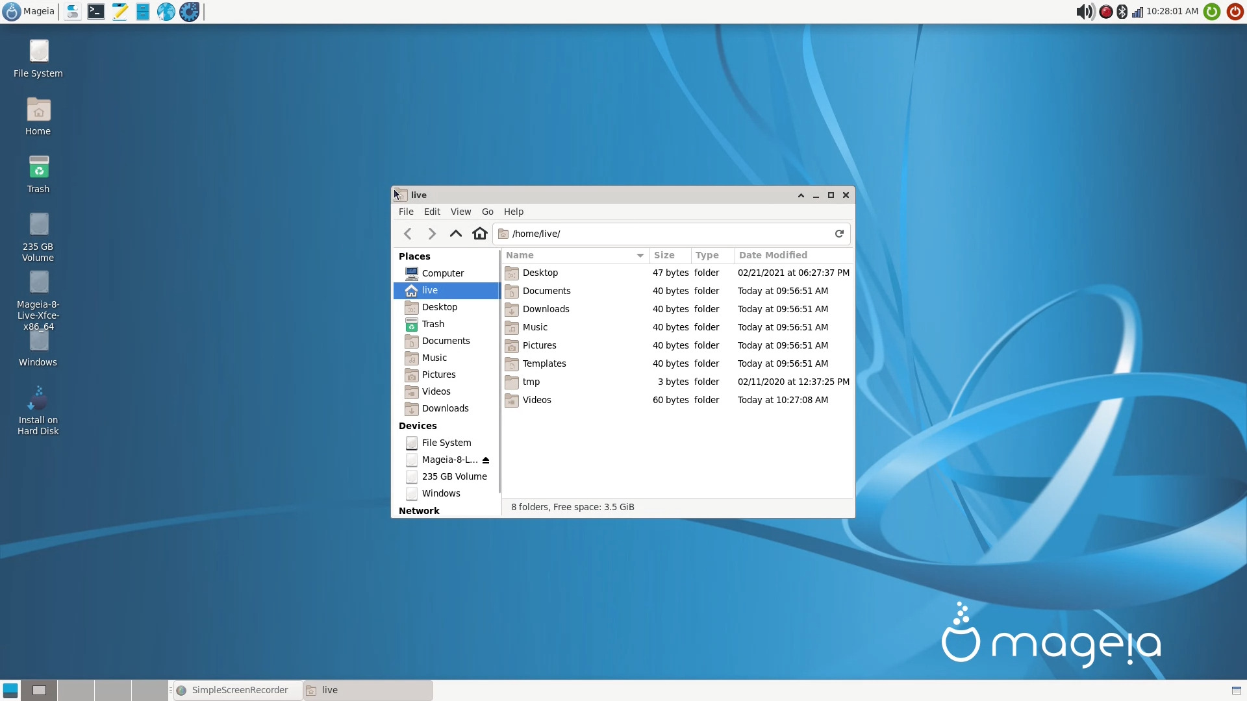The width and height of the screenshot is (1247, 701).
Task: Open the file manager icon on the panel
Action: tap(143, 11)
